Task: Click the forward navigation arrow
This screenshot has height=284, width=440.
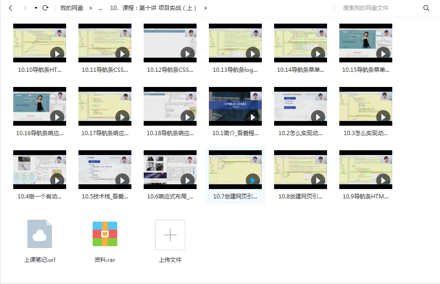Action: point(24,8)
